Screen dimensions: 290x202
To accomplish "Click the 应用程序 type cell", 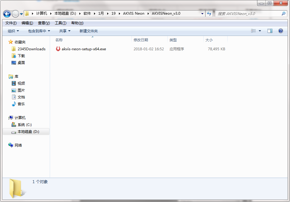I will click(177, 49).
